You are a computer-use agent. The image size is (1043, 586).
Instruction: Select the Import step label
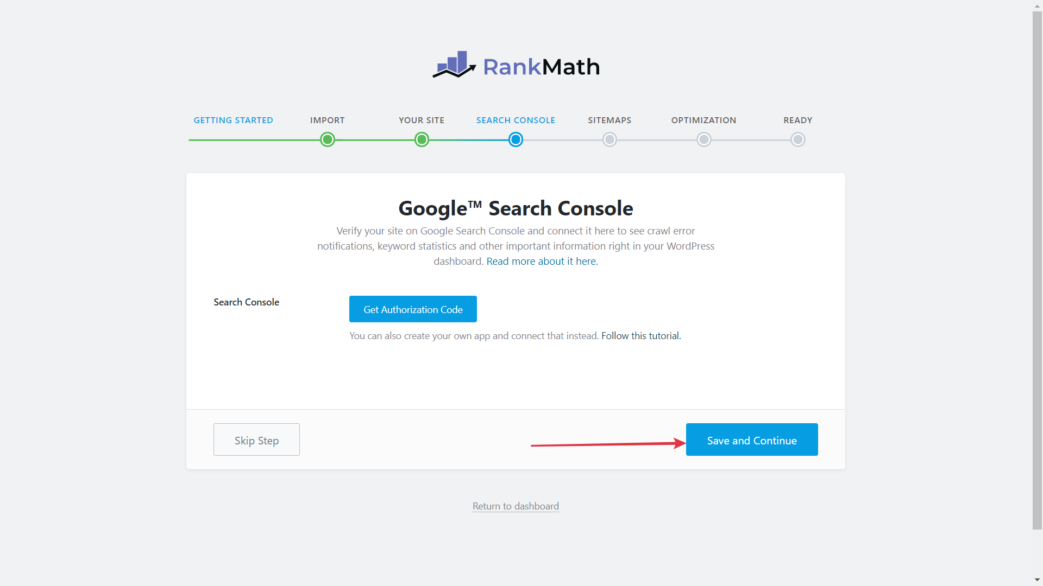pyautogui.click(x=327, y=120)
